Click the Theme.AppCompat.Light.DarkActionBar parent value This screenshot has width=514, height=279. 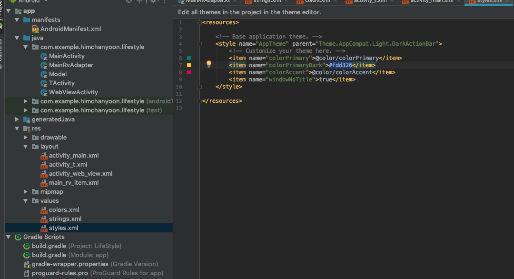tap(377, 44)
